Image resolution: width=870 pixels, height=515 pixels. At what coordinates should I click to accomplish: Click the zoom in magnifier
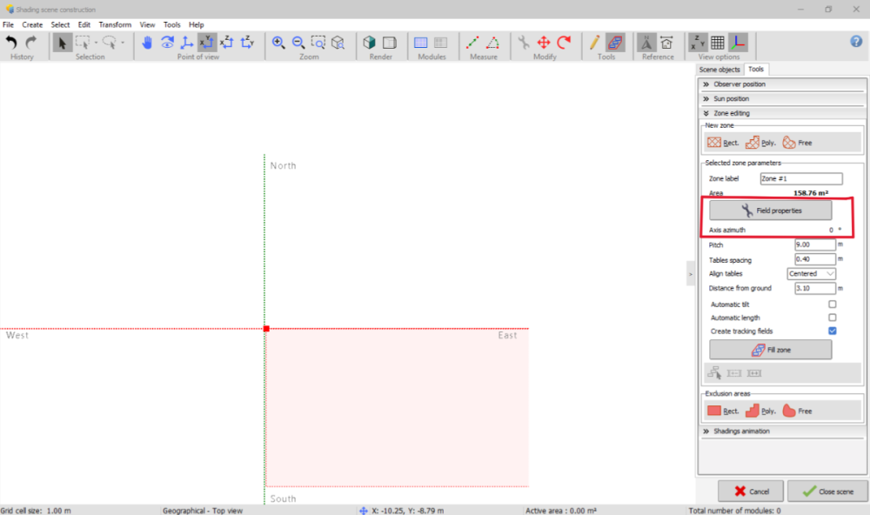278,42
